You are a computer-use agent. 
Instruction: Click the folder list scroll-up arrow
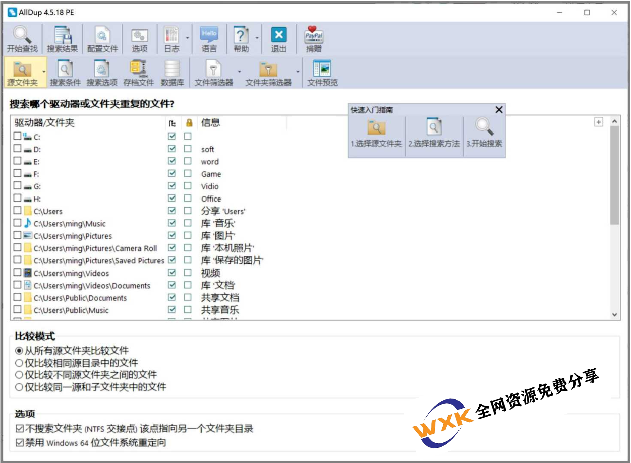coord(614,121)
